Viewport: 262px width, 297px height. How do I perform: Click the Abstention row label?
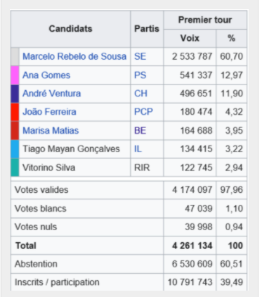(36, 264)
